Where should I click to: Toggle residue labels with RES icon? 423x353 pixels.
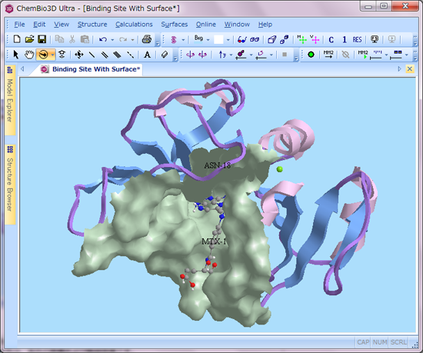[x=357, y=40]
